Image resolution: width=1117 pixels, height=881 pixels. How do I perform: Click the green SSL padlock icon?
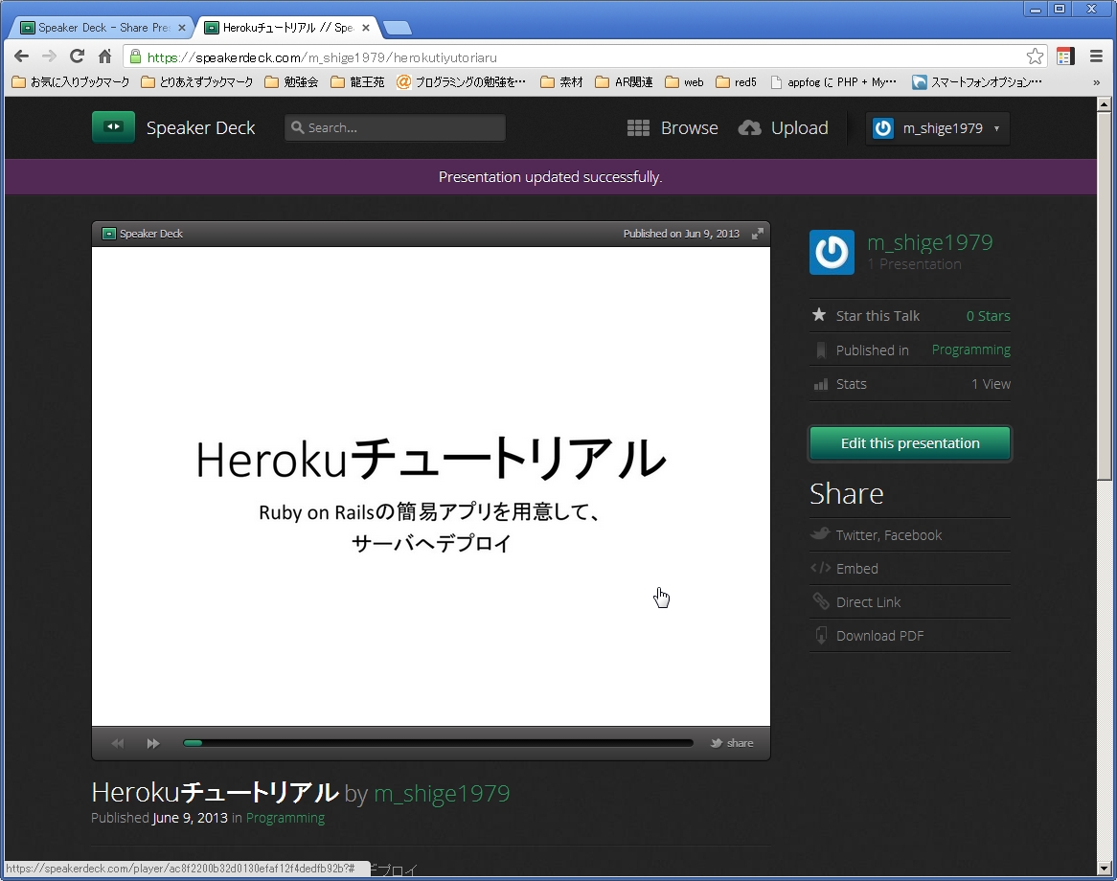135,56
